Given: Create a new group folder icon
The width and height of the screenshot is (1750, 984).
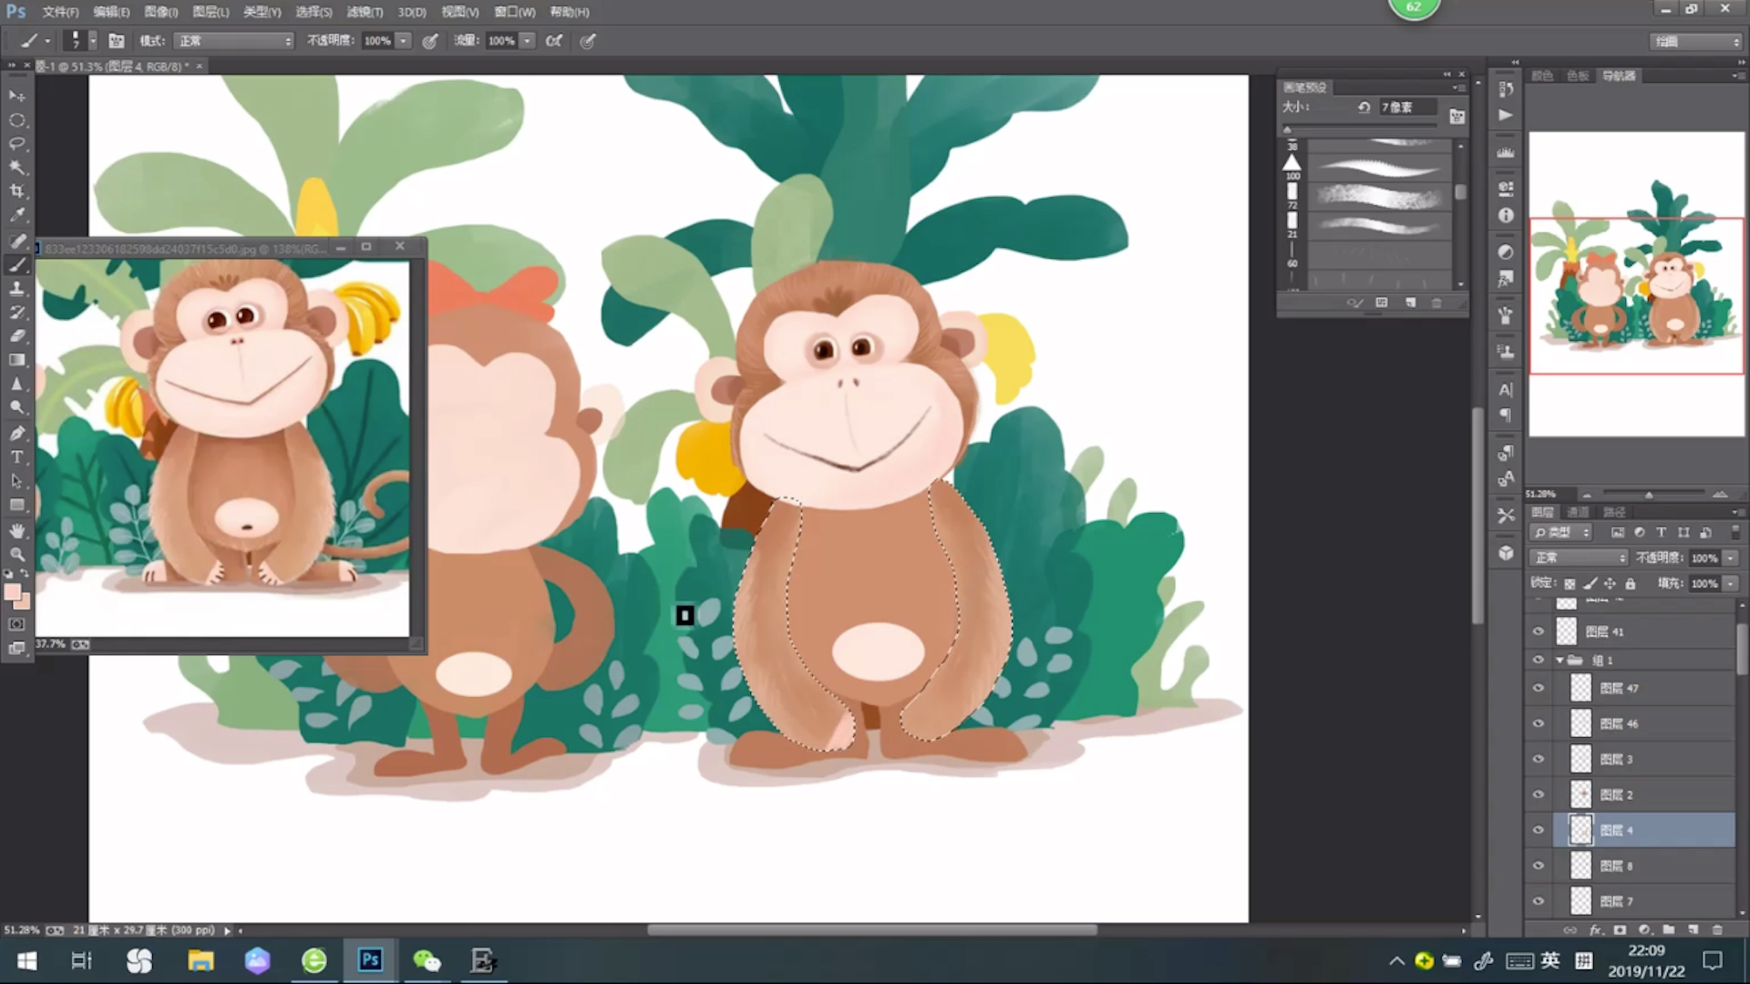Looking at the screenshot, I should coord(1668,930).
